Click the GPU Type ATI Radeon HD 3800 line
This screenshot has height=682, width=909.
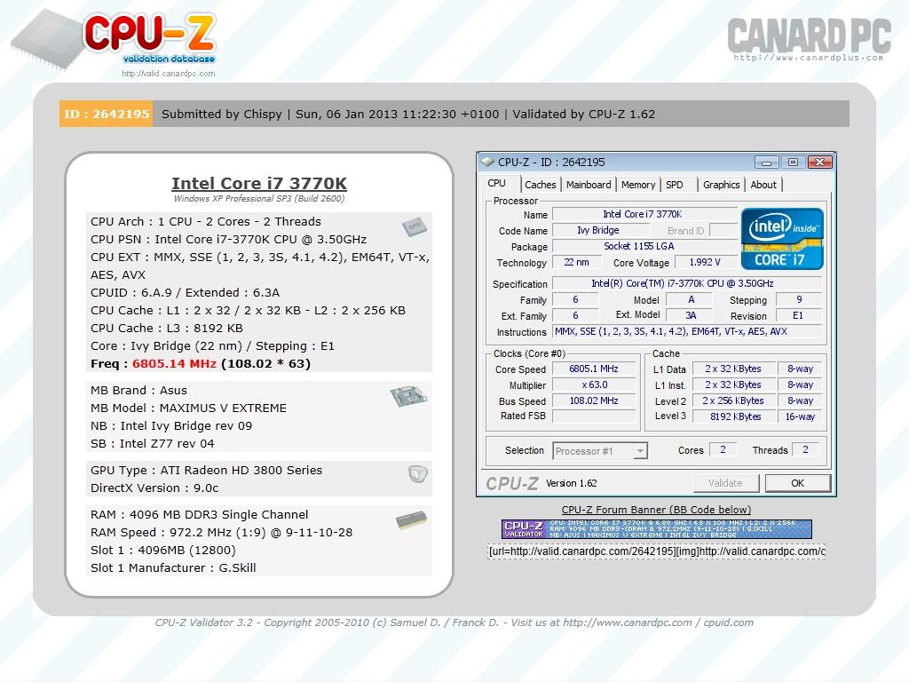coord(206,471)
